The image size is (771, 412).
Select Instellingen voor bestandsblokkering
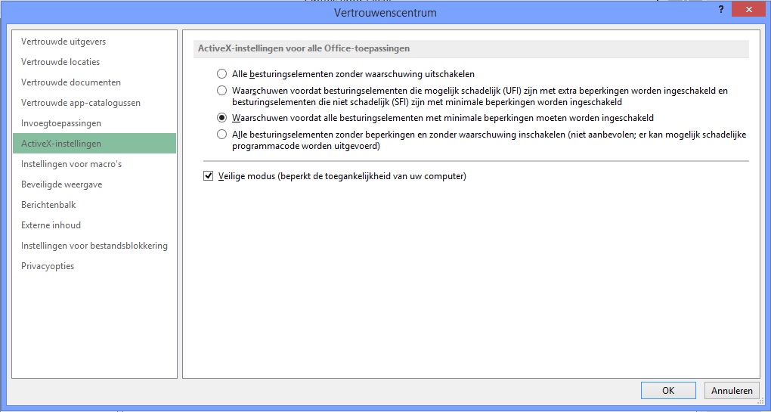click(x=94, y=246)
